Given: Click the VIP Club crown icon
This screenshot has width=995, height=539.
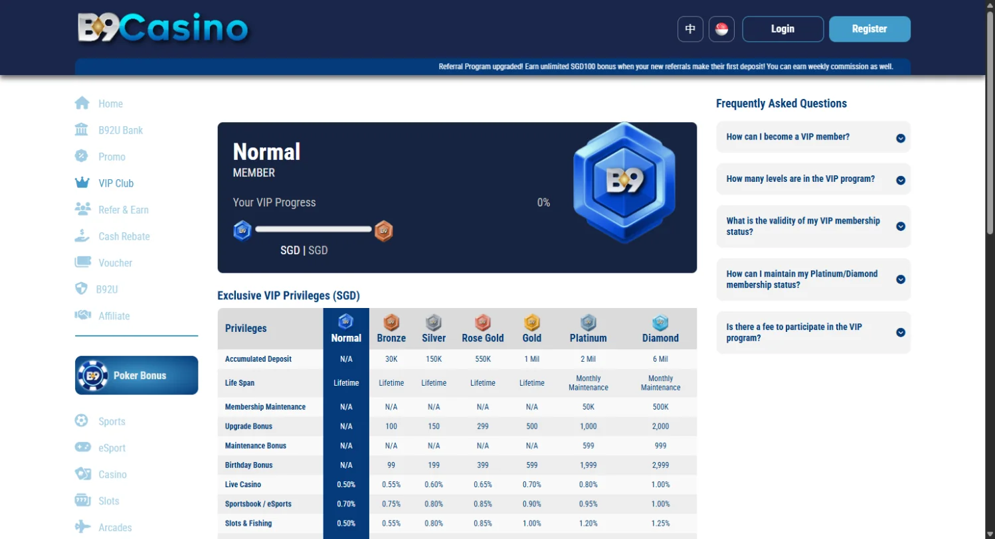Looking at the screenshot, I should point(82,183).
